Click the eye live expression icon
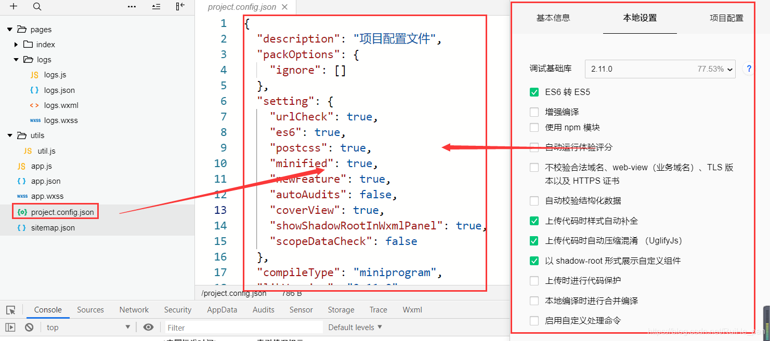Image resolution: width=770 pixels, height=341 pixels. [x=149, y=328]
